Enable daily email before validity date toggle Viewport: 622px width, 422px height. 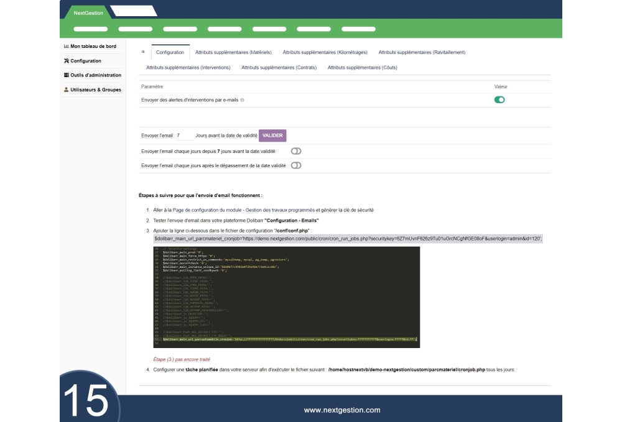(x=296, y=151)
